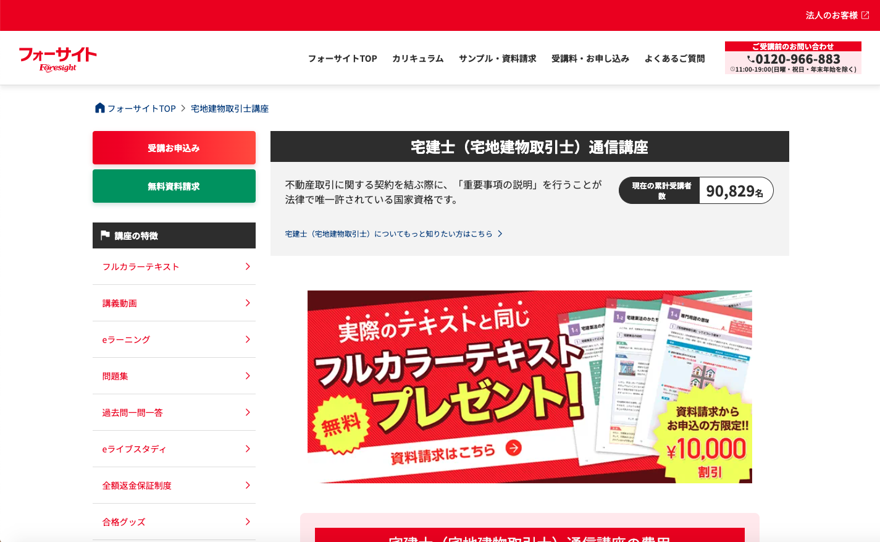Click the flag icon next to 講座の特徴
Viewport: 880px width, 542px height.
click(x=105, y=235)
